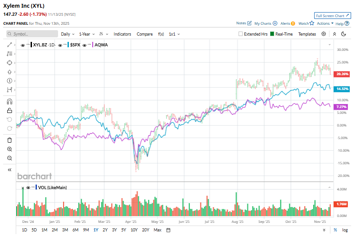
Task: Select the 6M time range
Action: coord(76,230)
